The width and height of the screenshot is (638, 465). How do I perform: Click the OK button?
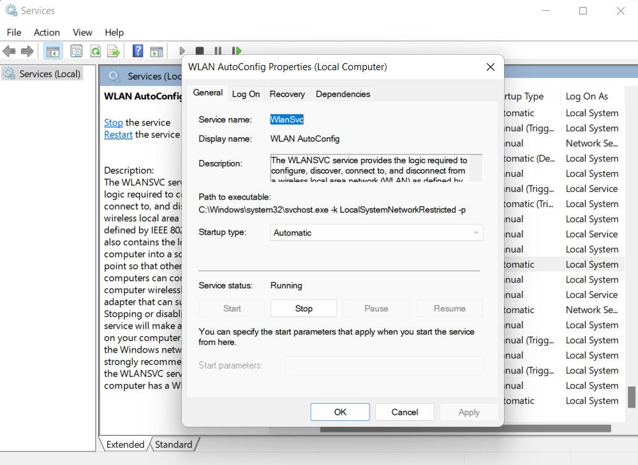point(340,412)
